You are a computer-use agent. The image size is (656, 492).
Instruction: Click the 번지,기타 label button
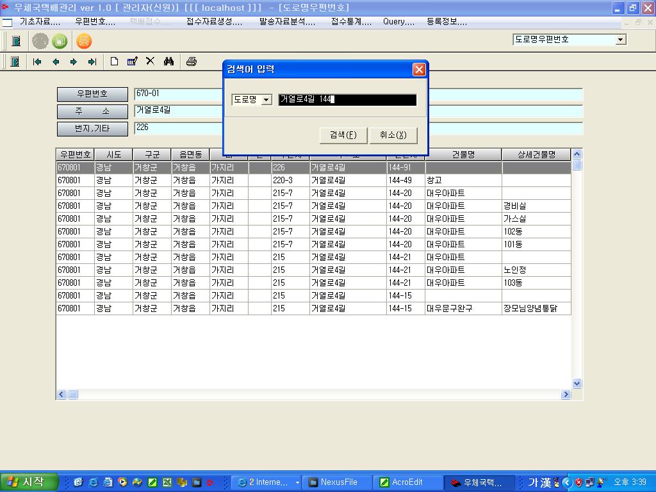tap(92, 128)
